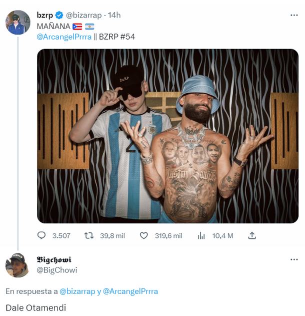Click @bizarrap in the 'En respuesta a' line

coord(77,291)
